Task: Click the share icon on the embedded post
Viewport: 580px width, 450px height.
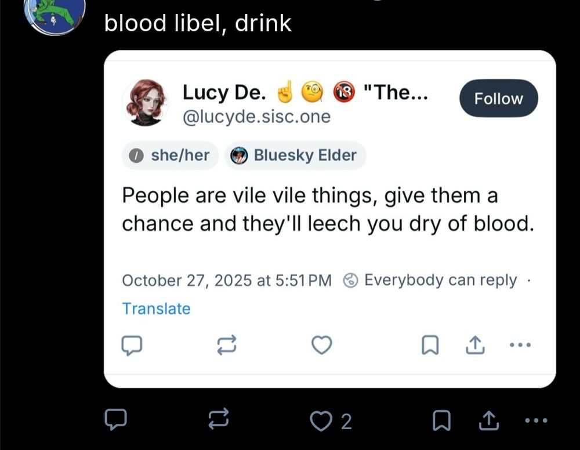Action: point(474,344)
